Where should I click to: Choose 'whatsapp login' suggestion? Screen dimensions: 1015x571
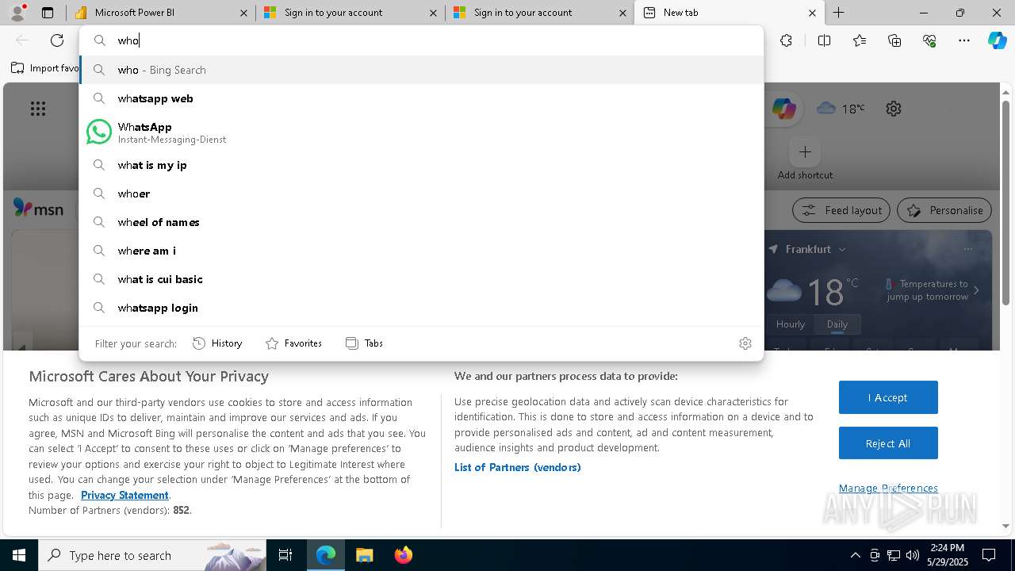pos(421,308)
